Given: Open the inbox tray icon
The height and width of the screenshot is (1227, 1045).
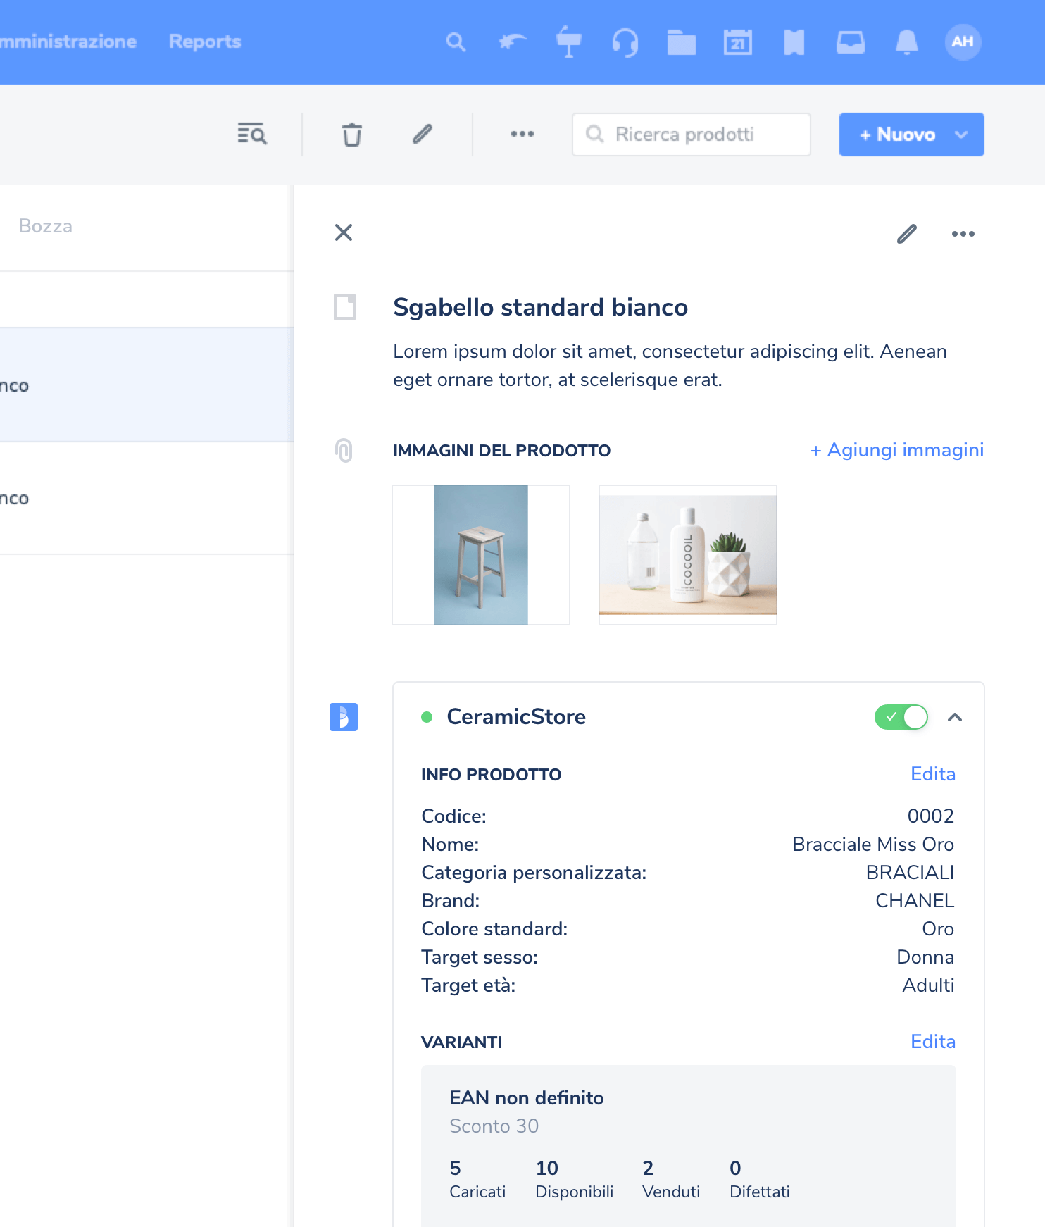Looking at the screenshot, I should pos(850,42).
